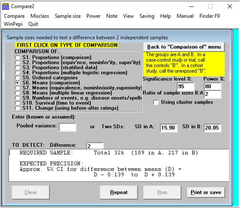Open the Compare menu
Viewport: 240px width, 208px height.
[x=14, y=16]
